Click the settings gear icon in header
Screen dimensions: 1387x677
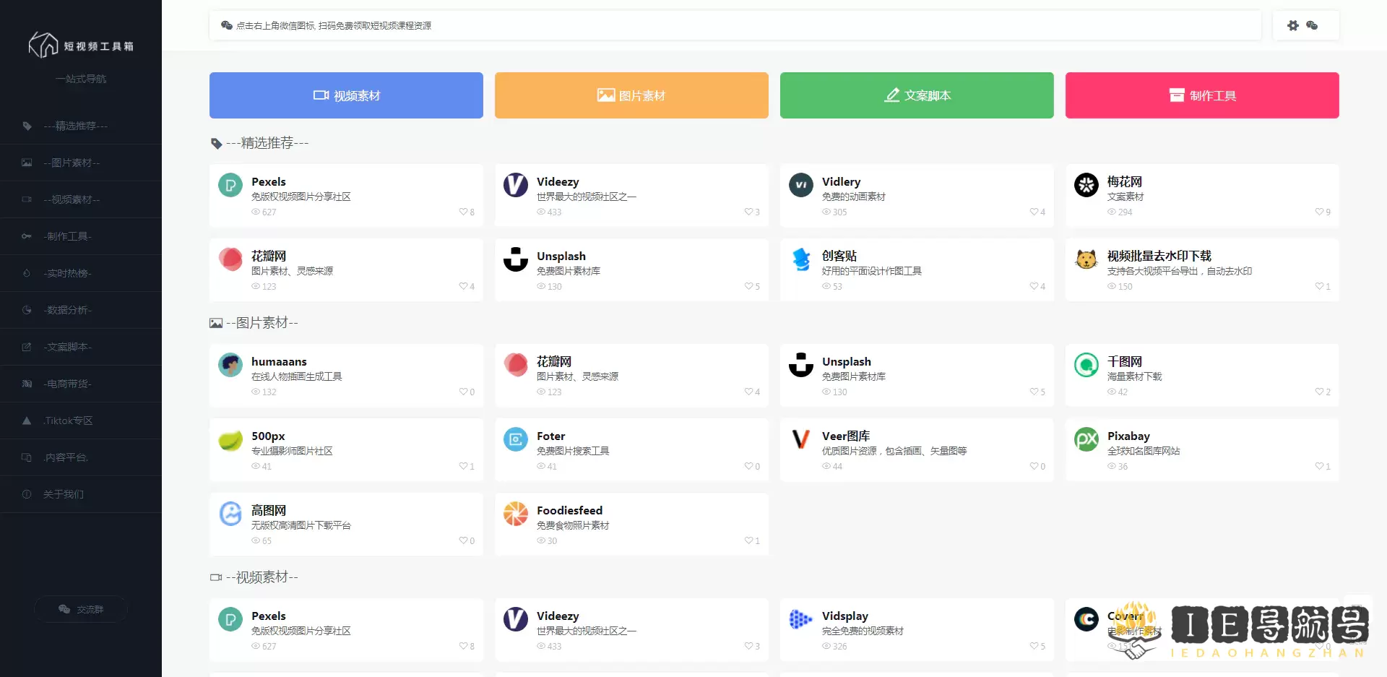pyautogui.click(x=1293, y=25)
